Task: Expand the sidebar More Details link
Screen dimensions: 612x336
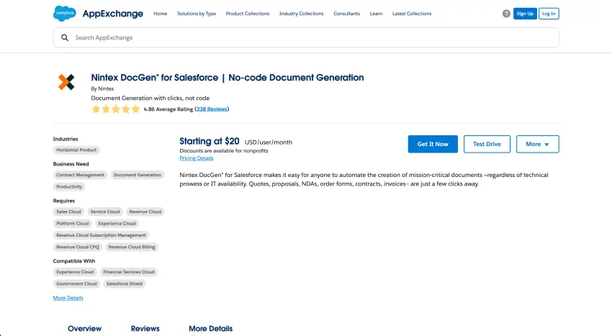Action: click(68, 298)
